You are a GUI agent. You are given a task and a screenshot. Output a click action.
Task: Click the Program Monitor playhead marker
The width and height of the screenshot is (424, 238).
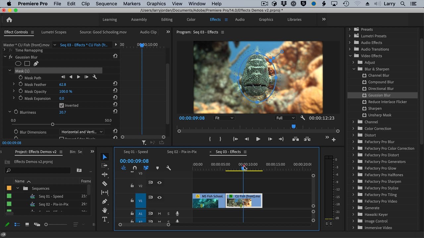click(x=293, y=127)
